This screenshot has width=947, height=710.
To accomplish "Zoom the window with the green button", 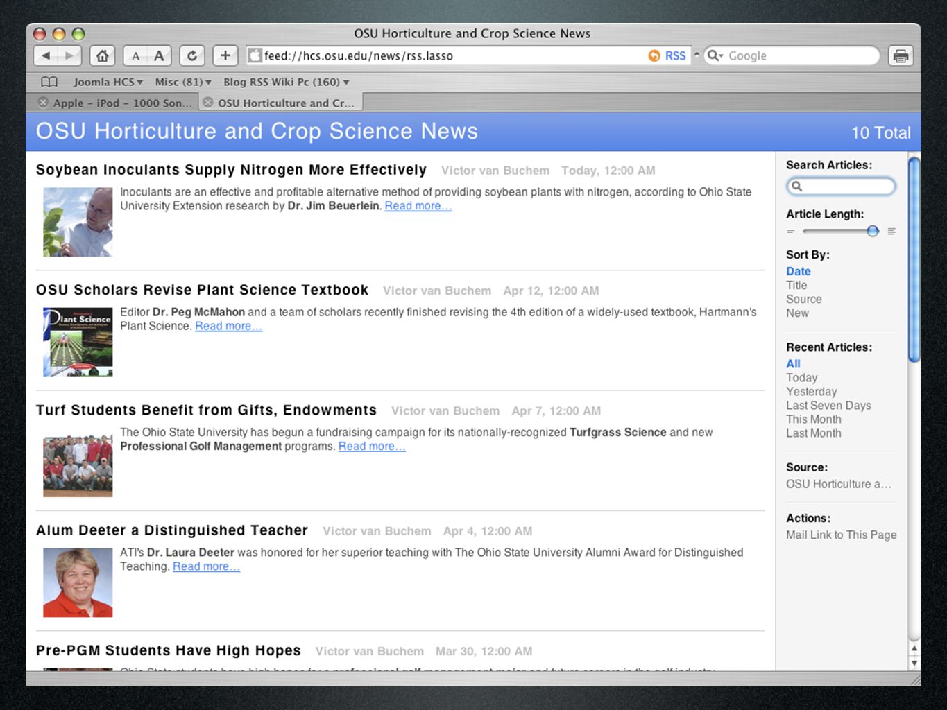I will (x=78, y=33).
